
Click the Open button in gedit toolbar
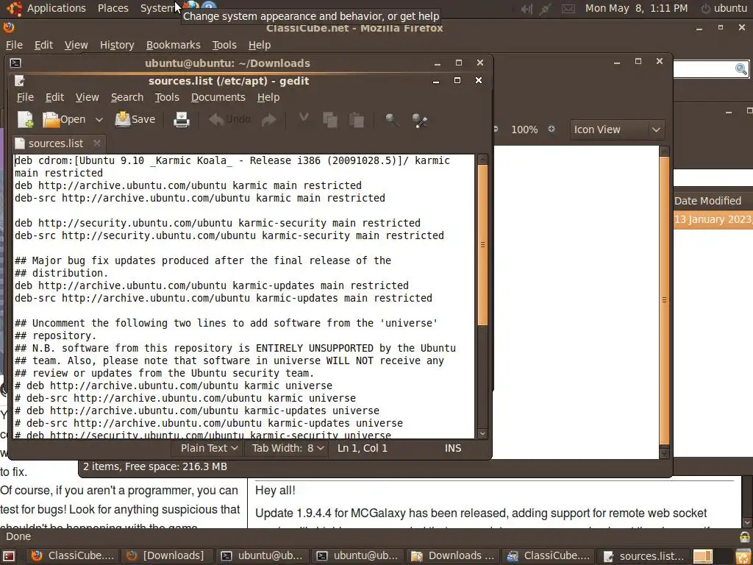[64, 120]
